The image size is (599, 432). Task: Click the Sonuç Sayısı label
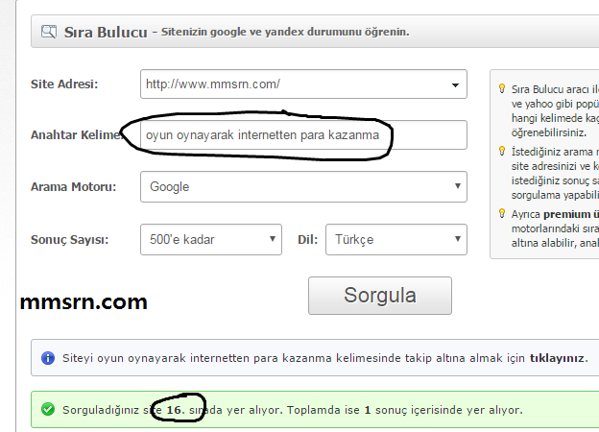tap(69, 239)
